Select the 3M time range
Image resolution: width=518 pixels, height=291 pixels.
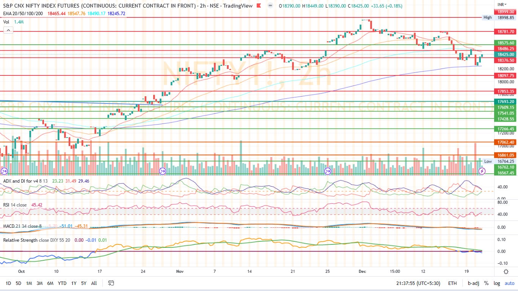(39, 283)
